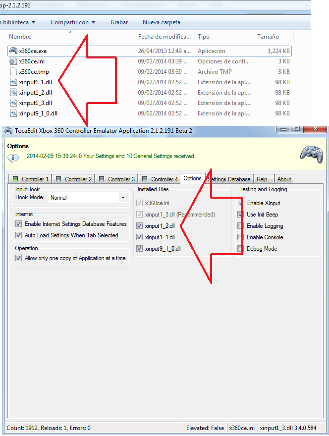The height and width of the screenshot is (436, 329).
Task: Click the x360ce.ini settings file icon
Action: click(x=13, y=61)
